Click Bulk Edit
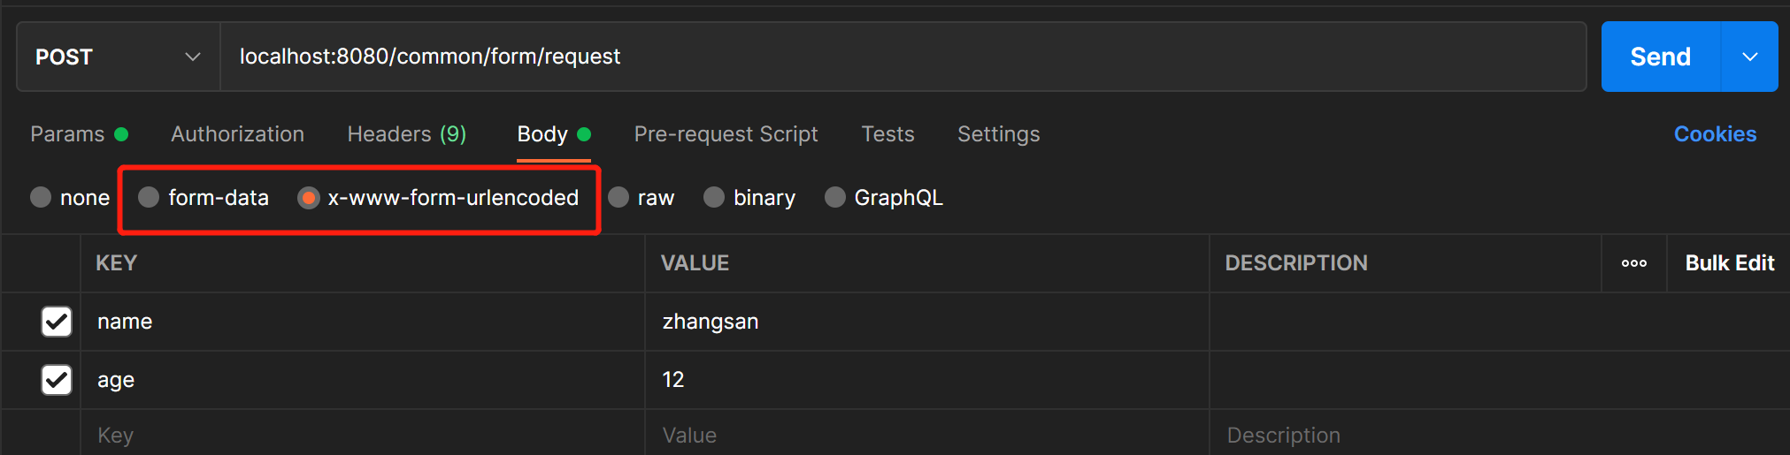 click(x=1729, y=263)
